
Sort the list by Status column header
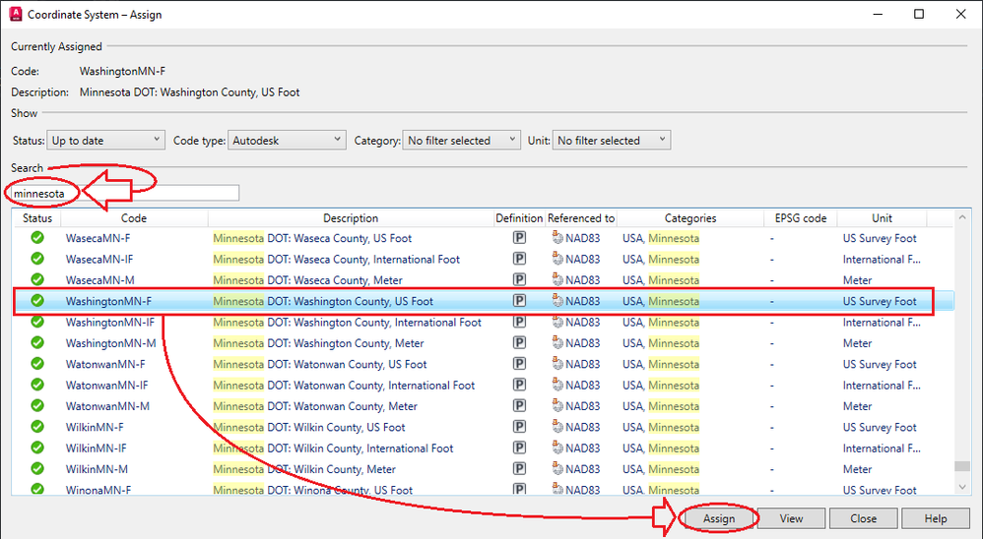pyautogui.click(x=37, y=217)
